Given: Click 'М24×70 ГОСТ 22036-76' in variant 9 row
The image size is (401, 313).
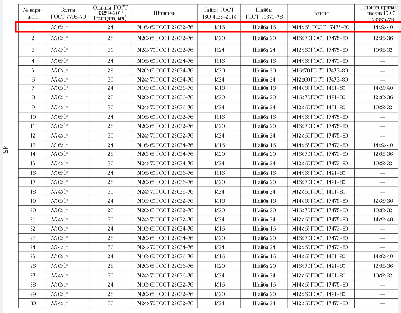Looking at the screenshot, I should (165, 108).
